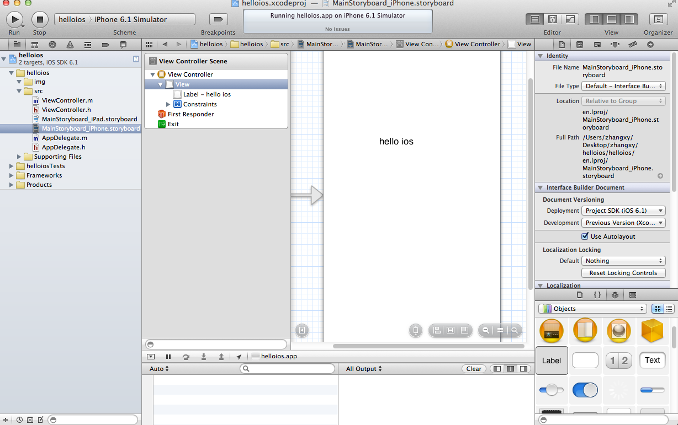Open the Localization Locking Default dropdown
678x425 pixels.
tap(623, 261)
